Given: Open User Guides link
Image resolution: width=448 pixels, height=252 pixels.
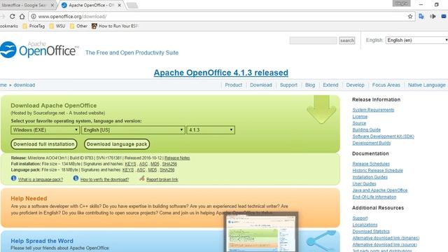Looking at the screenshot, I should 364,183.
